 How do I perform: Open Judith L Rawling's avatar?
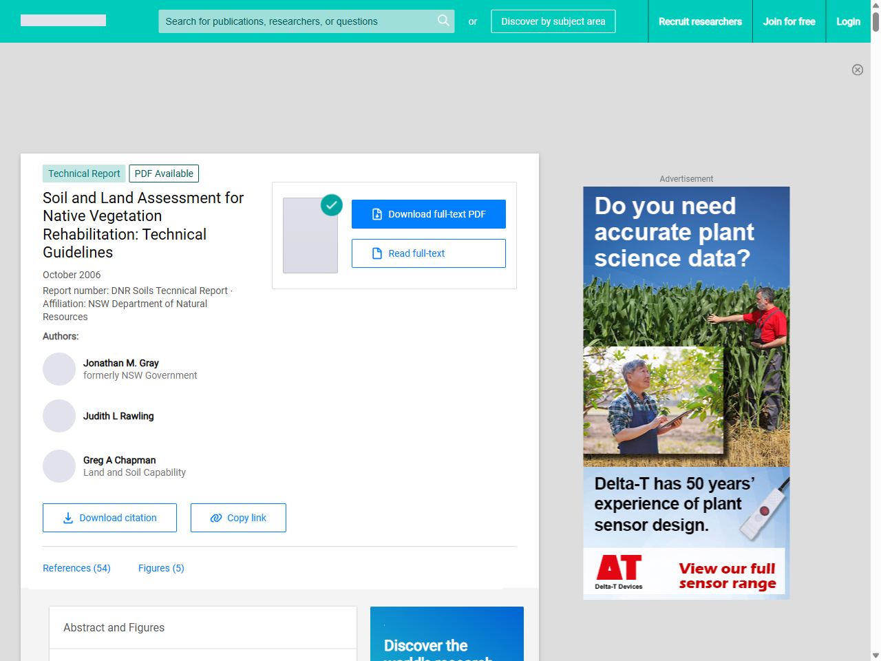(59, 416)
